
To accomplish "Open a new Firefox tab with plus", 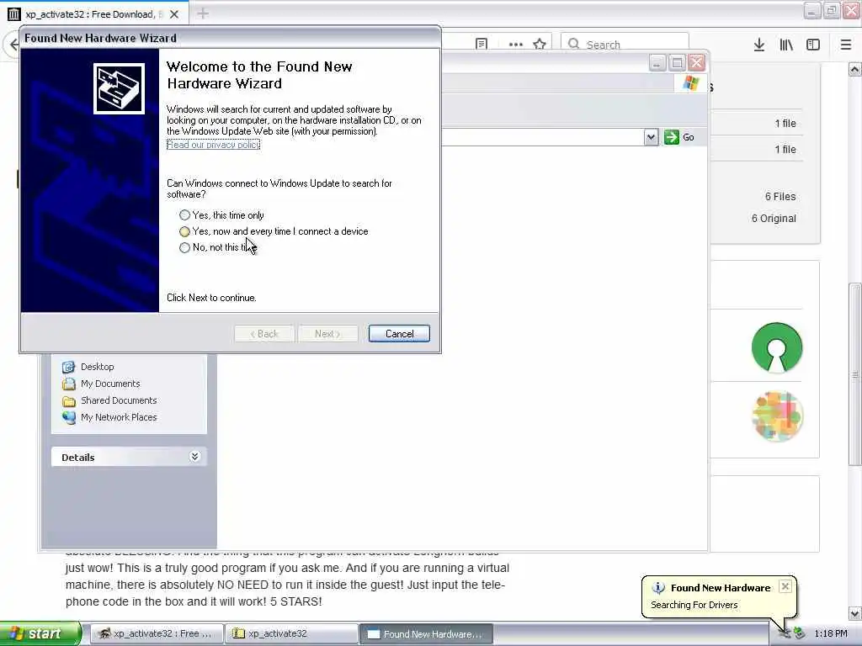I will [x=203, y=13].
